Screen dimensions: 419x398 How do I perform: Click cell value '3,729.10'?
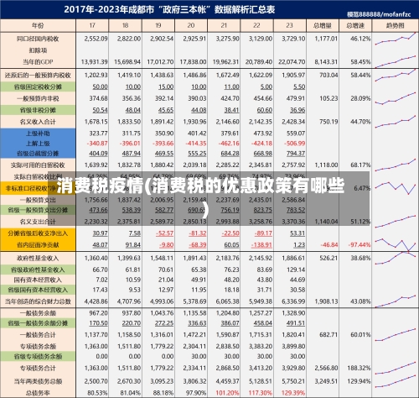pyautogui.click(x=293, y=39)
